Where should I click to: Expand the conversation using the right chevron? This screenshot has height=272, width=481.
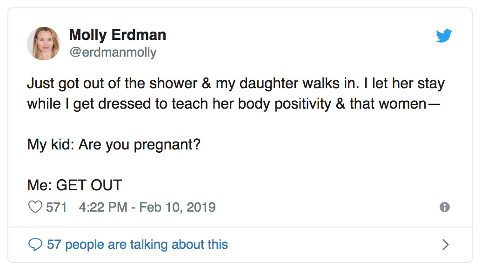tap(446, 245)
